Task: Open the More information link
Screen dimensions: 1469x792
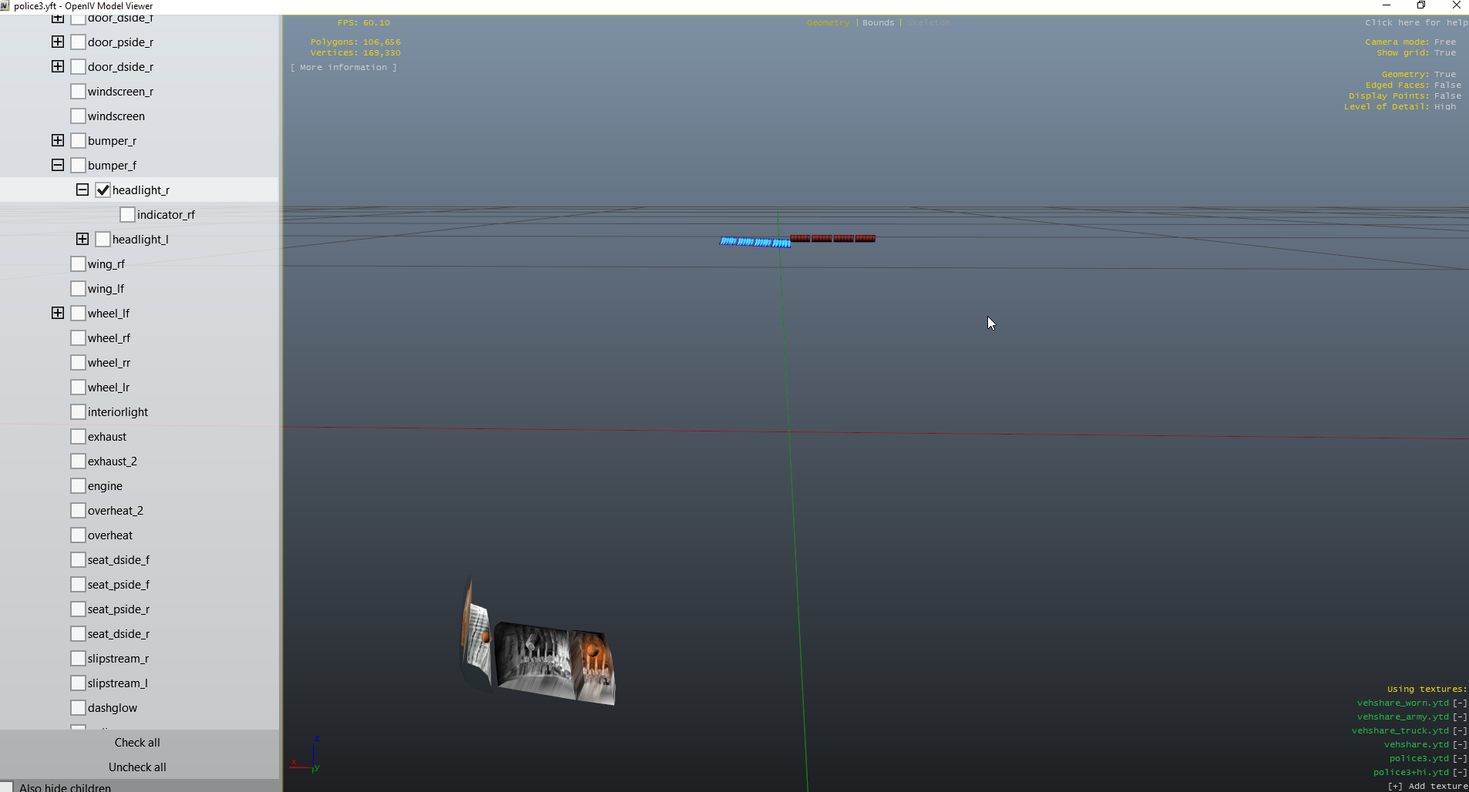Action: pyautogui.click(x=344, y=68)
